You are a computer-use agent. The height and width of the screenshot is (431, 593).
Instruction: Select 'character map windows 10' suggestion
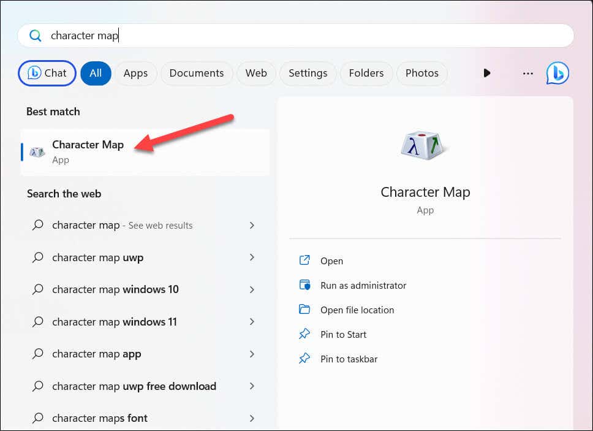point(145,289)
